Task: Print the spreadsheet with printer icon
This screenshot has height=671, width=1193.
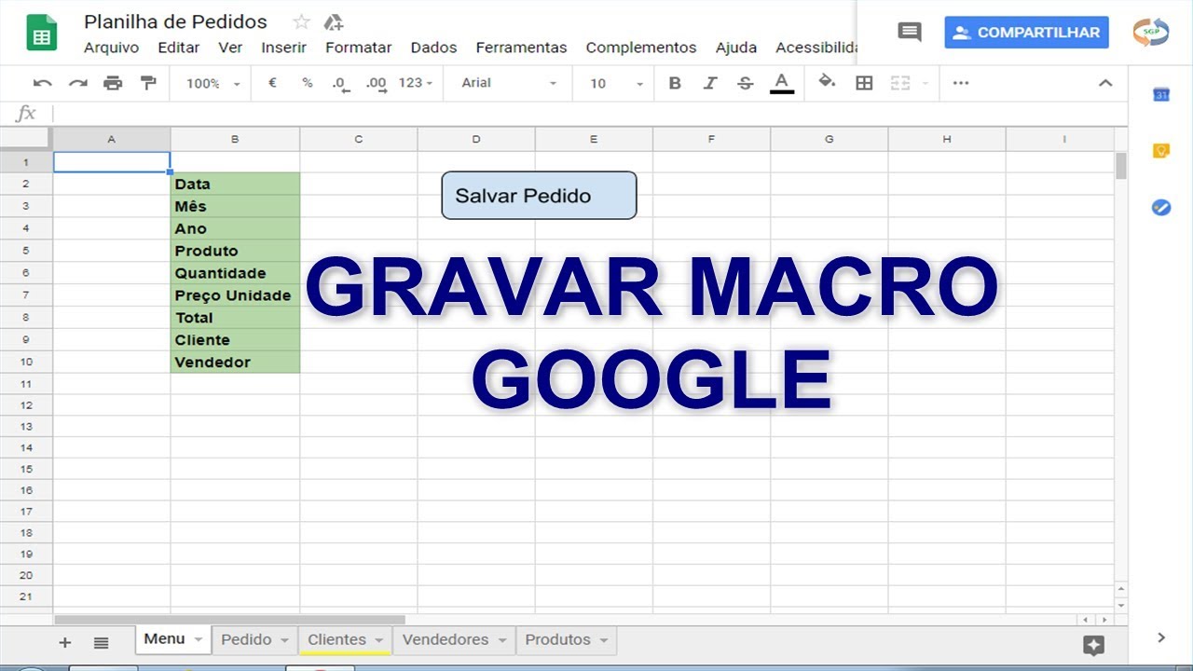Action: pyautogui.click(x=113, y=83)
